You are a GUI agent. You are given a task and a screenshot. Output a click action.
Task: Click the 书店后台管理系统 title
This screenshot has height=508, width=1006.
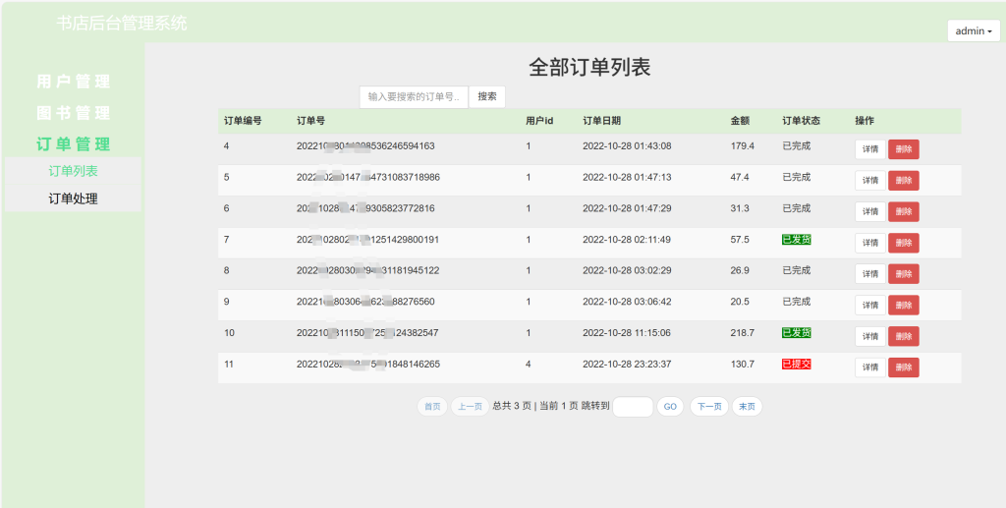[122, 24]
